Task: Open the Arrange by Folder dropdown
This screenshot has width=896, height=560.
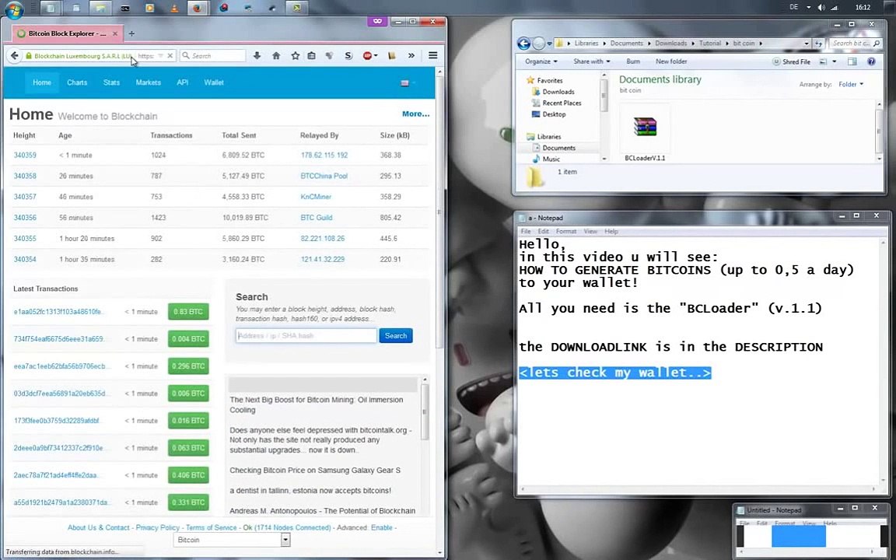Action: 851,84
